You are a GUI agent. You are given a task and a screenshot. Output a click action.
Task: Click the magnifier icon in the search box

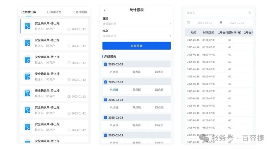(x=249, y=13)
